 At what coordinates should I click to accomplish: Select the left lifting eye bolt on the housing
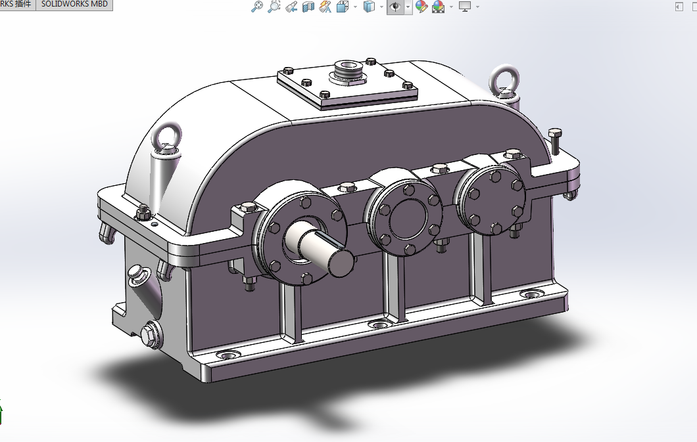point(166,139)
